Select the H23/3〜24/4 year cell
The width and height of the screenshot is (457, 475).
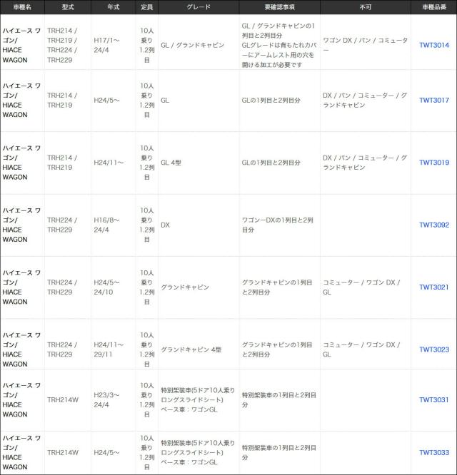[107, 399]
